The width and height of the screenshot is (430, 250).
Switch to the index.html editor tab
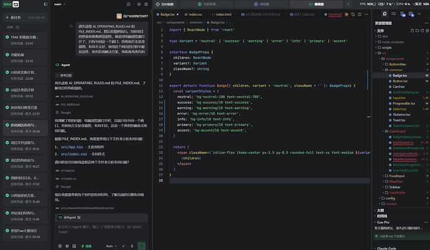[221, 14]
